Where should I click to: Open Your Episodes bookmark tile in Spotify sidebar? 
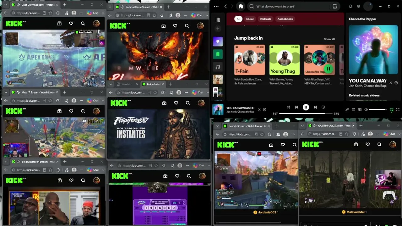[x=218, y=54]
